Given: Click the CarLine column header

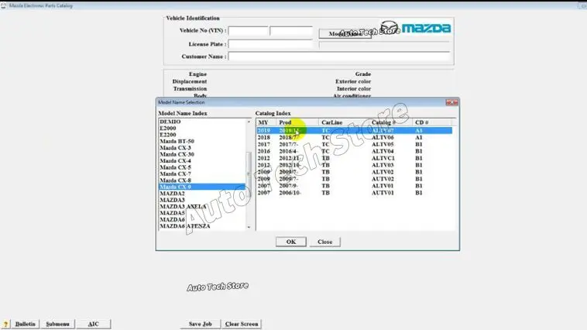Looking at the screenshot, I should tap(344, 122).
